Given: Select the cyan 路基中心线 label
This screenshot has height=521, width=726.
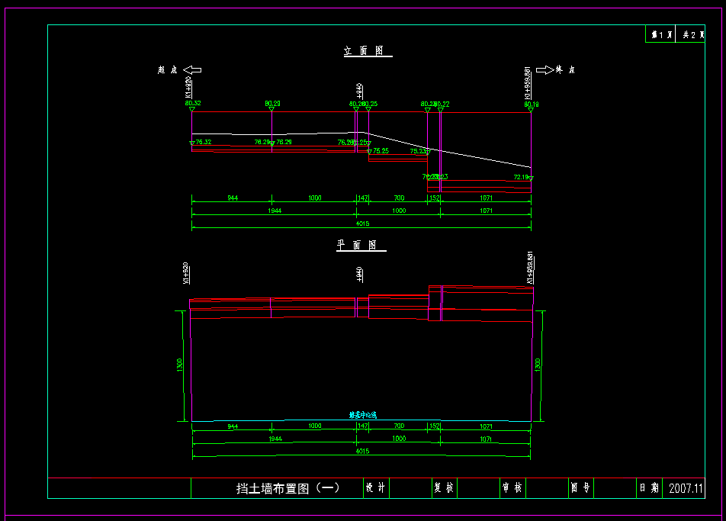Looking at the screenshot, I should [363, 416].
